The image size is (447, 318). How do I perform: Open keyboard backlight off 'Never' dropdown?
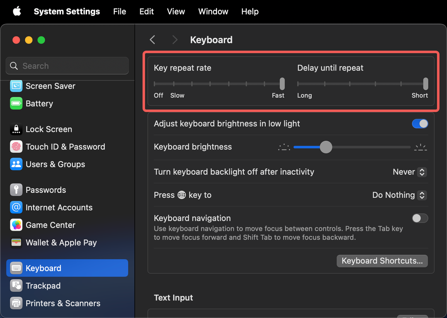(x=409, y=172)
